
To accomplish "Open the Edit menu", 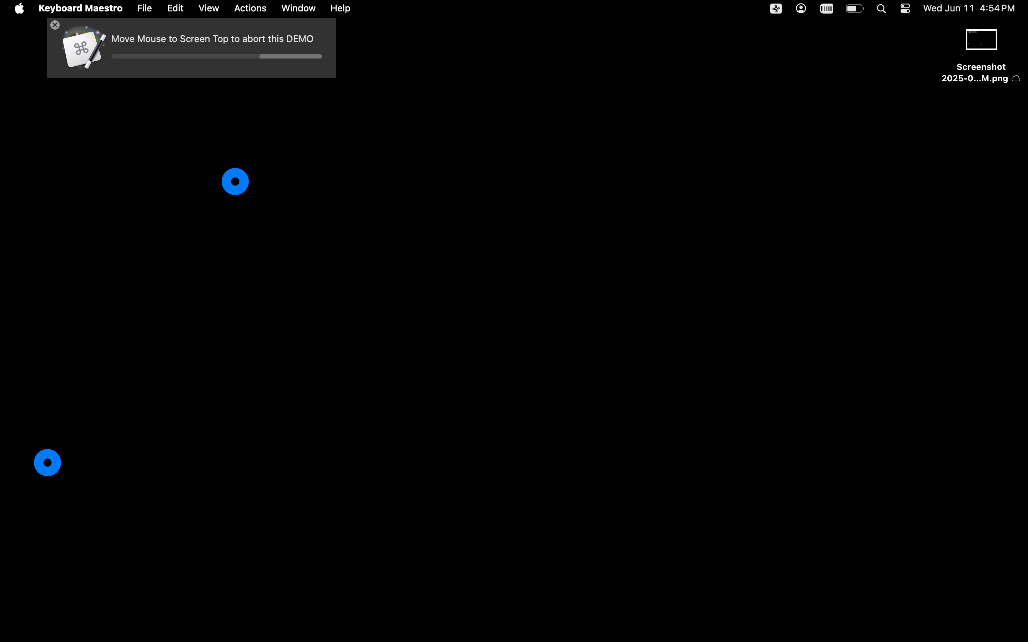I will (x=175, y=9).
